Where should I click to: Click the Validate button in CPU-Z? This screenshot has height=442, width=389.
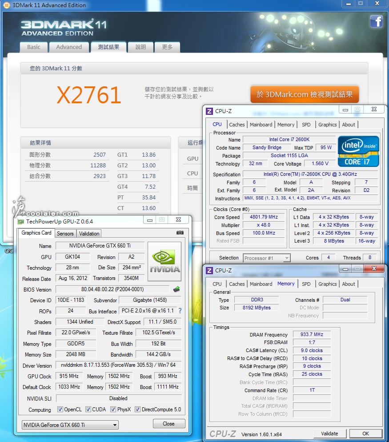tap(329, 434)
